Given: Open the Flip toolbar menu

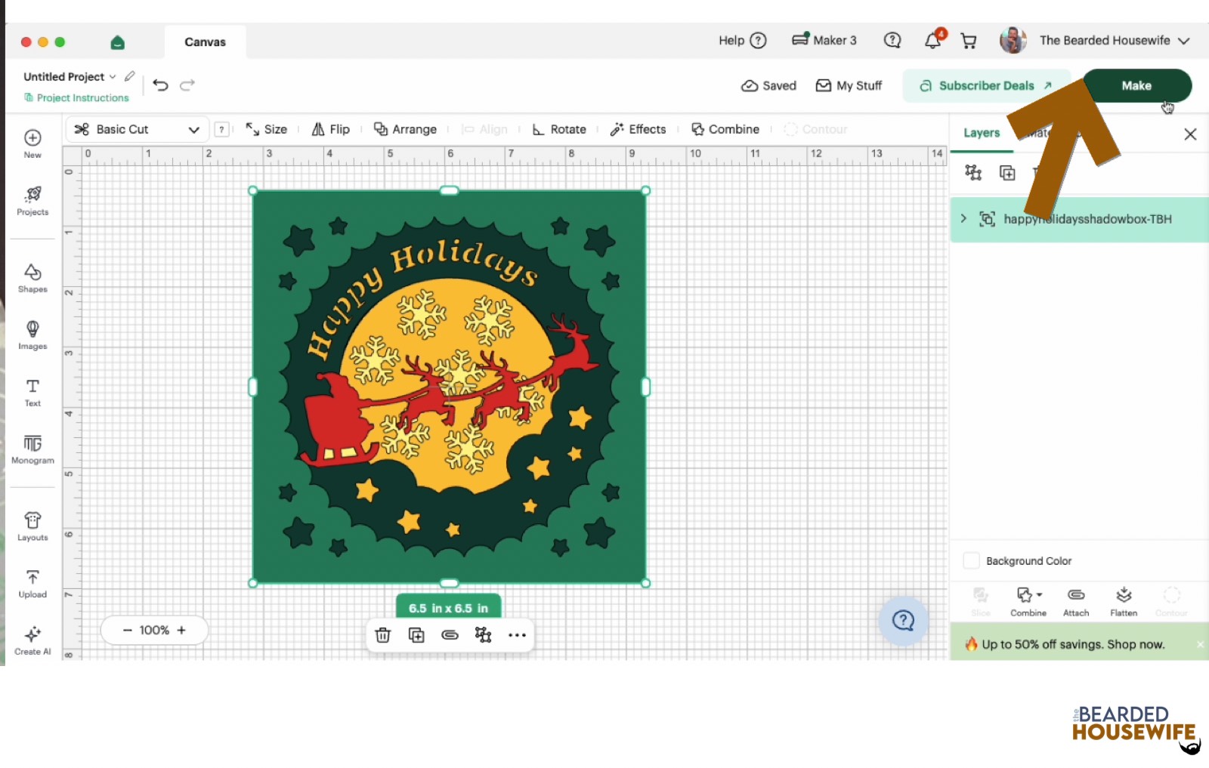Looking at the screenshot, I should [331, 129].
